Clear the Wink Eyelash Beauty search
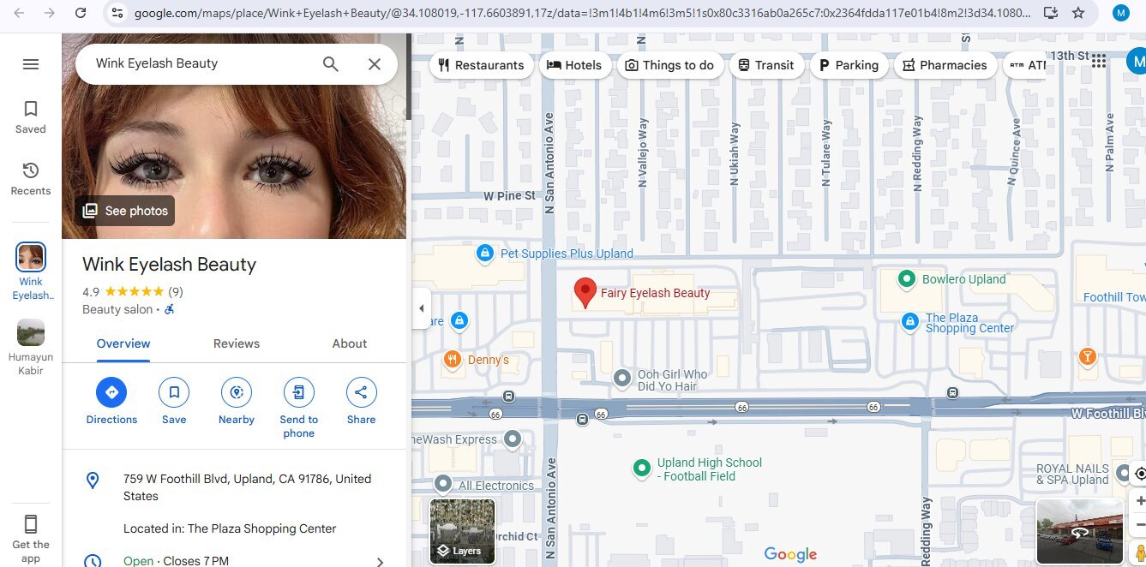 pos(375,64)
